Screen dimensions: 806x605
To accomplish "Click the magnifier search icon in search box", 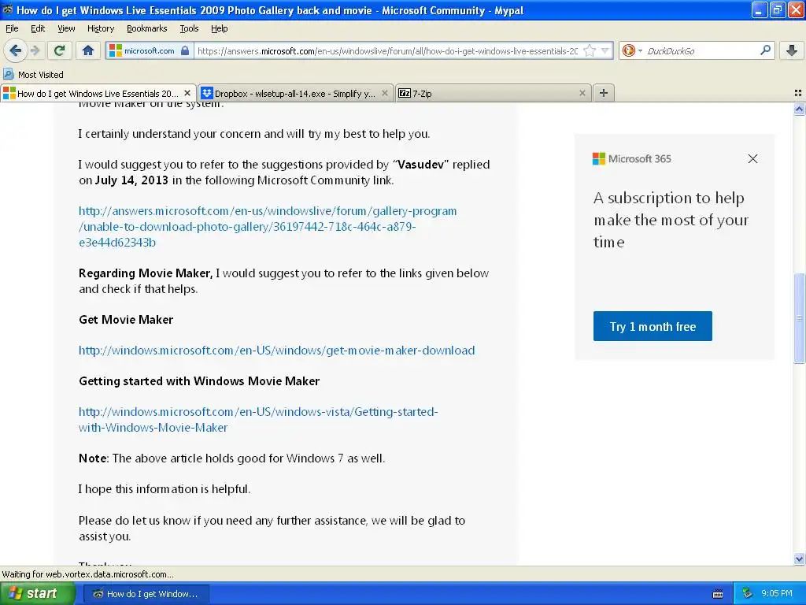I will pos(765,50).
